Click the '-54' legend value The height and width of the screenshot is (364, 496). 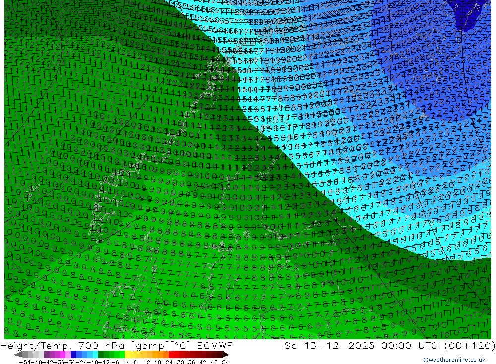(x=25, y=362)
